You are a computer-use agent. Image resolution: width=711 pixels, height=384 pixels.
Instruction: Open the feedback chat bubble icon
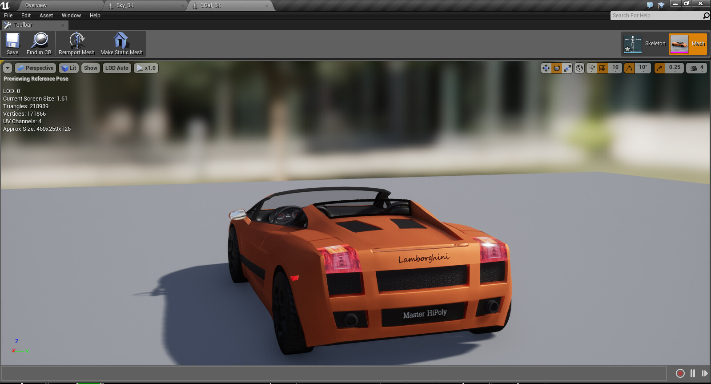pyautogui.click(x=650, y=5)
